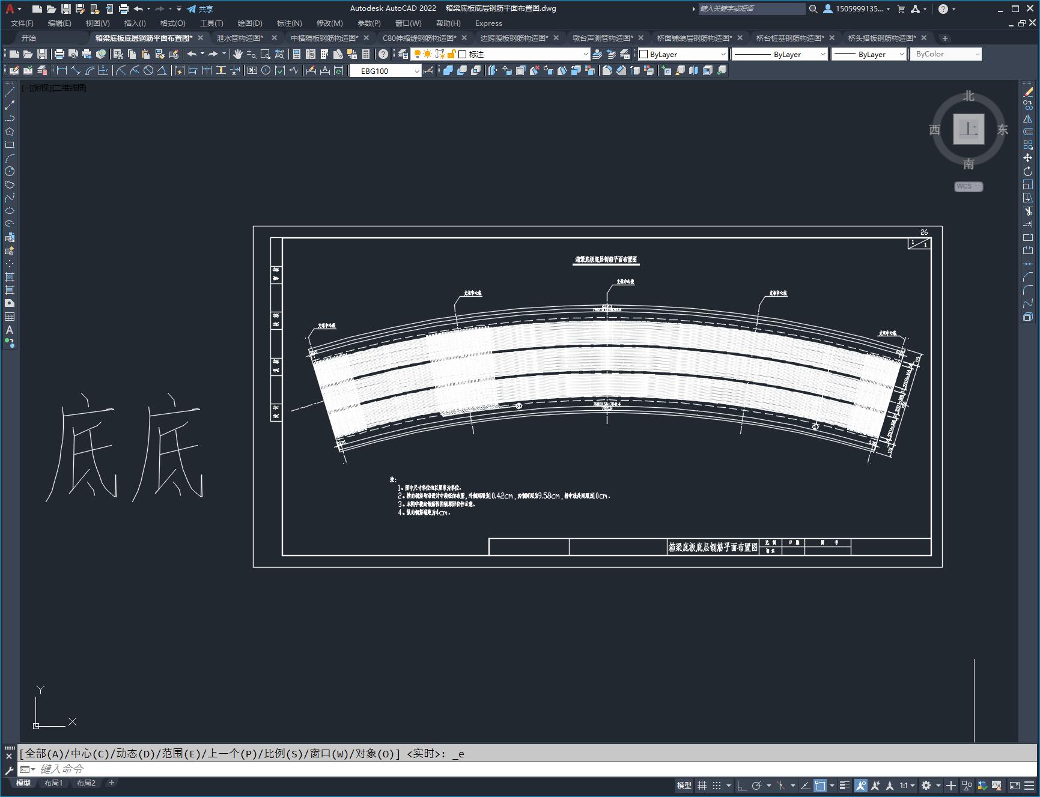Select the Angular dimension tool

coord(162,70)
